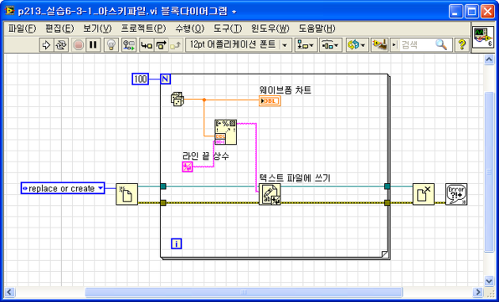Click the vertical scrollbar thumb
499x302 pixels.
(489, 172)
